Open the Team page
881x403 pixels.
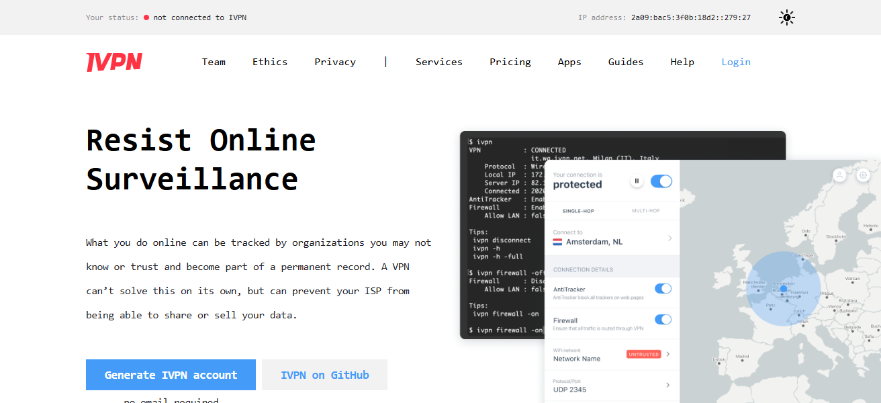tap(214, 62)
